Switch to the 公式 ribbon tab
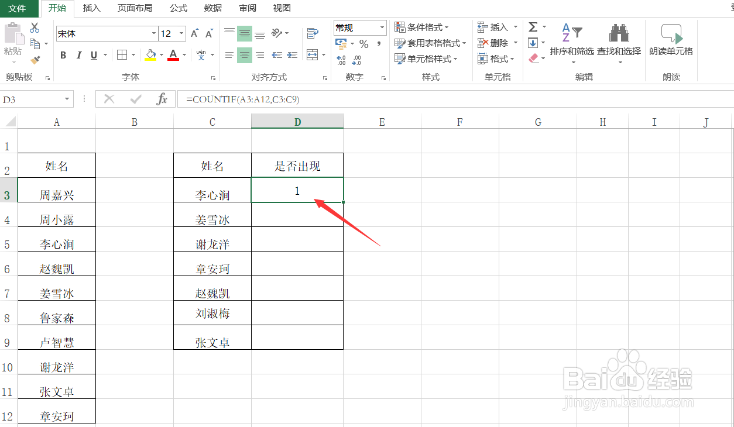Screen dimensions: 734x427 coord(178,8)
